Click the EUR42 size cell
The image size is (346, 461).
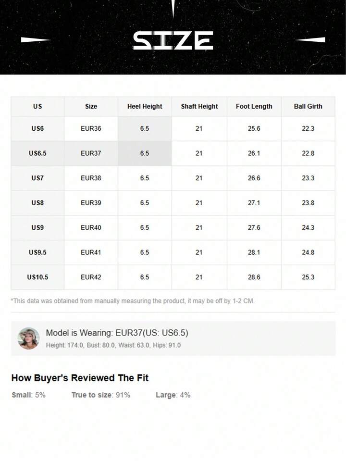pyautogui.click(x=91, y=277)
